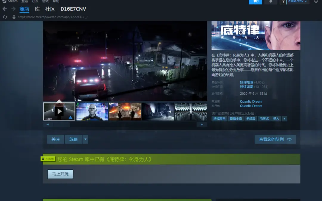
Task: Open the announcements megaphone button
Action: (255, 1)
